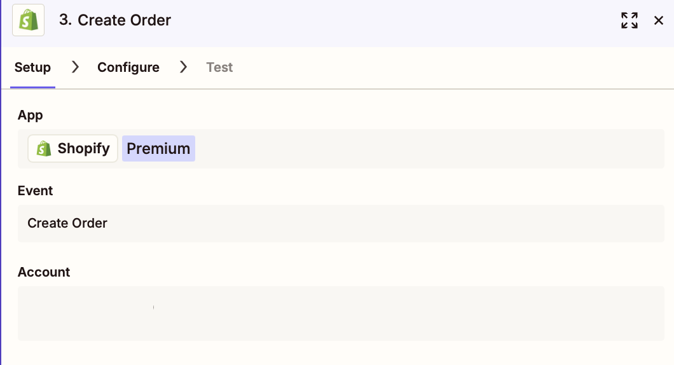Close the Create Order panel
Viewport: 674px width, 365px height.
(x=659, y=20)
